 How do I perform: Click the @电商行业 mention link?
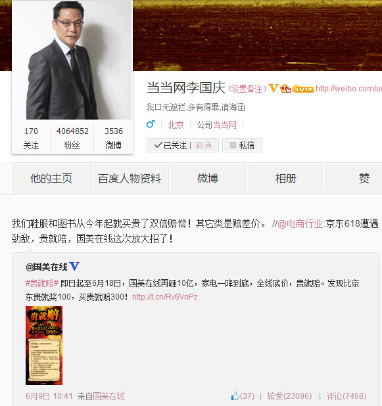tap(300, 223)
